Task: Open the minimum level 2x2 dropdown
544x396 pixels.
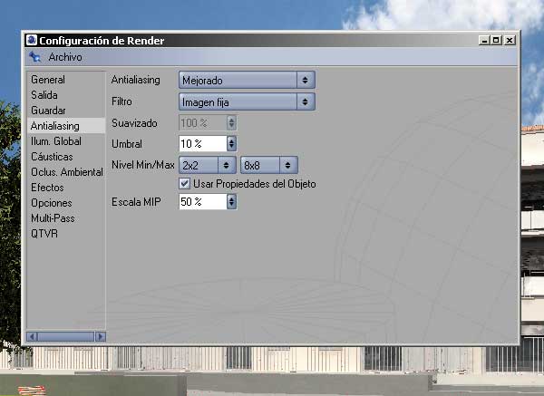Action: tap(207, 165)
